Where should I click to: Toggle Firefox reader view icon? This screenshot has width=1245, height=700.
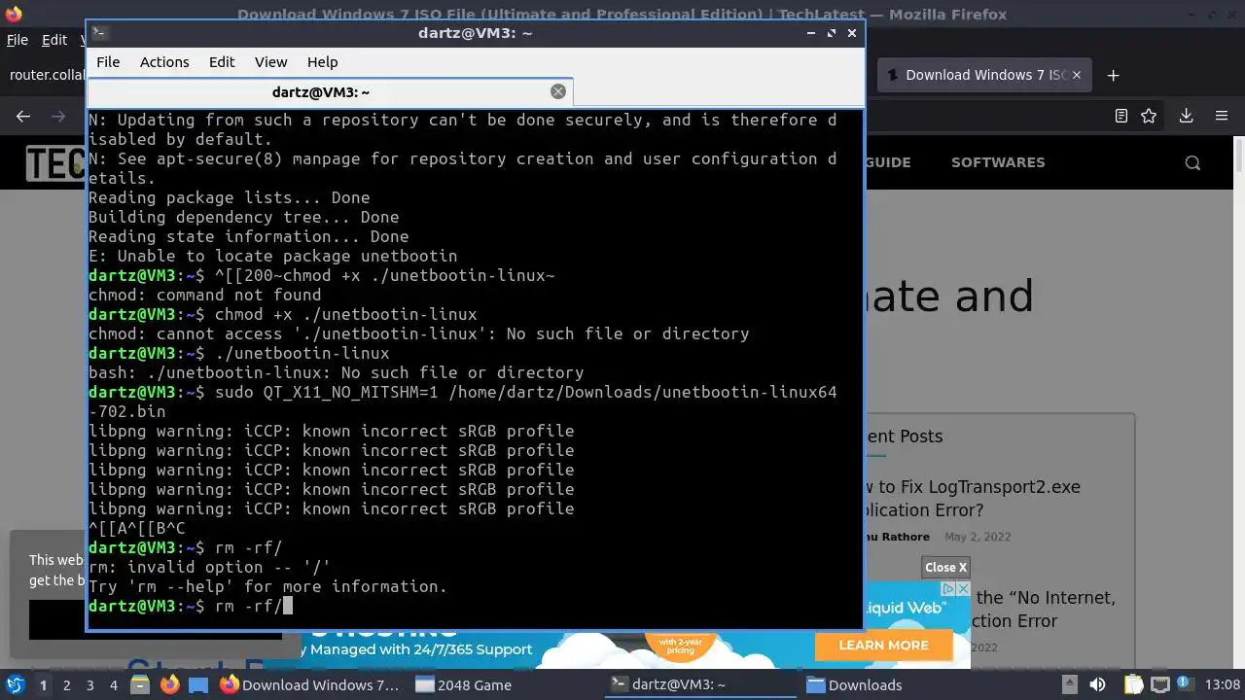click(1121, 116)
